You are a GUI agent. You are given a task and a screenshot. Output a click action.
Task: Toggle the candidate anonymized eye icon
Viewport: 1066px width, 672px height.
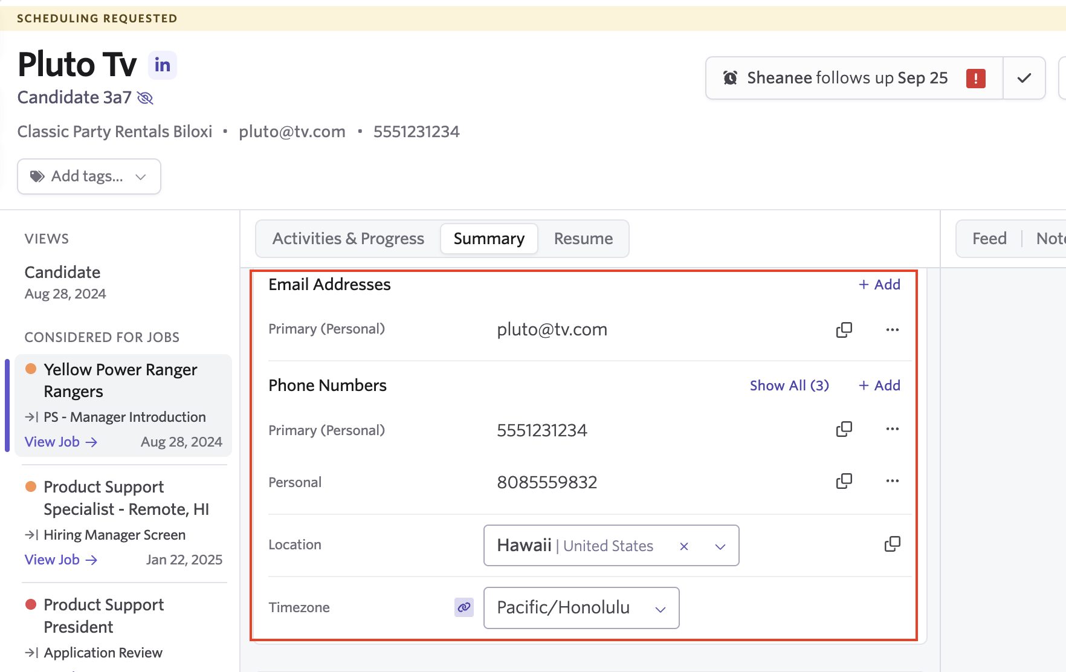(x=145, y=98)
